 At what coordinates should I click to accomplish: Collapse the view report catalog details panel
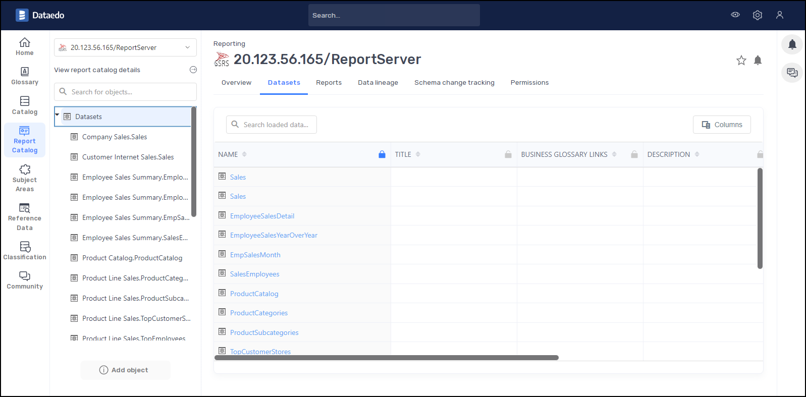pos(193,70)
